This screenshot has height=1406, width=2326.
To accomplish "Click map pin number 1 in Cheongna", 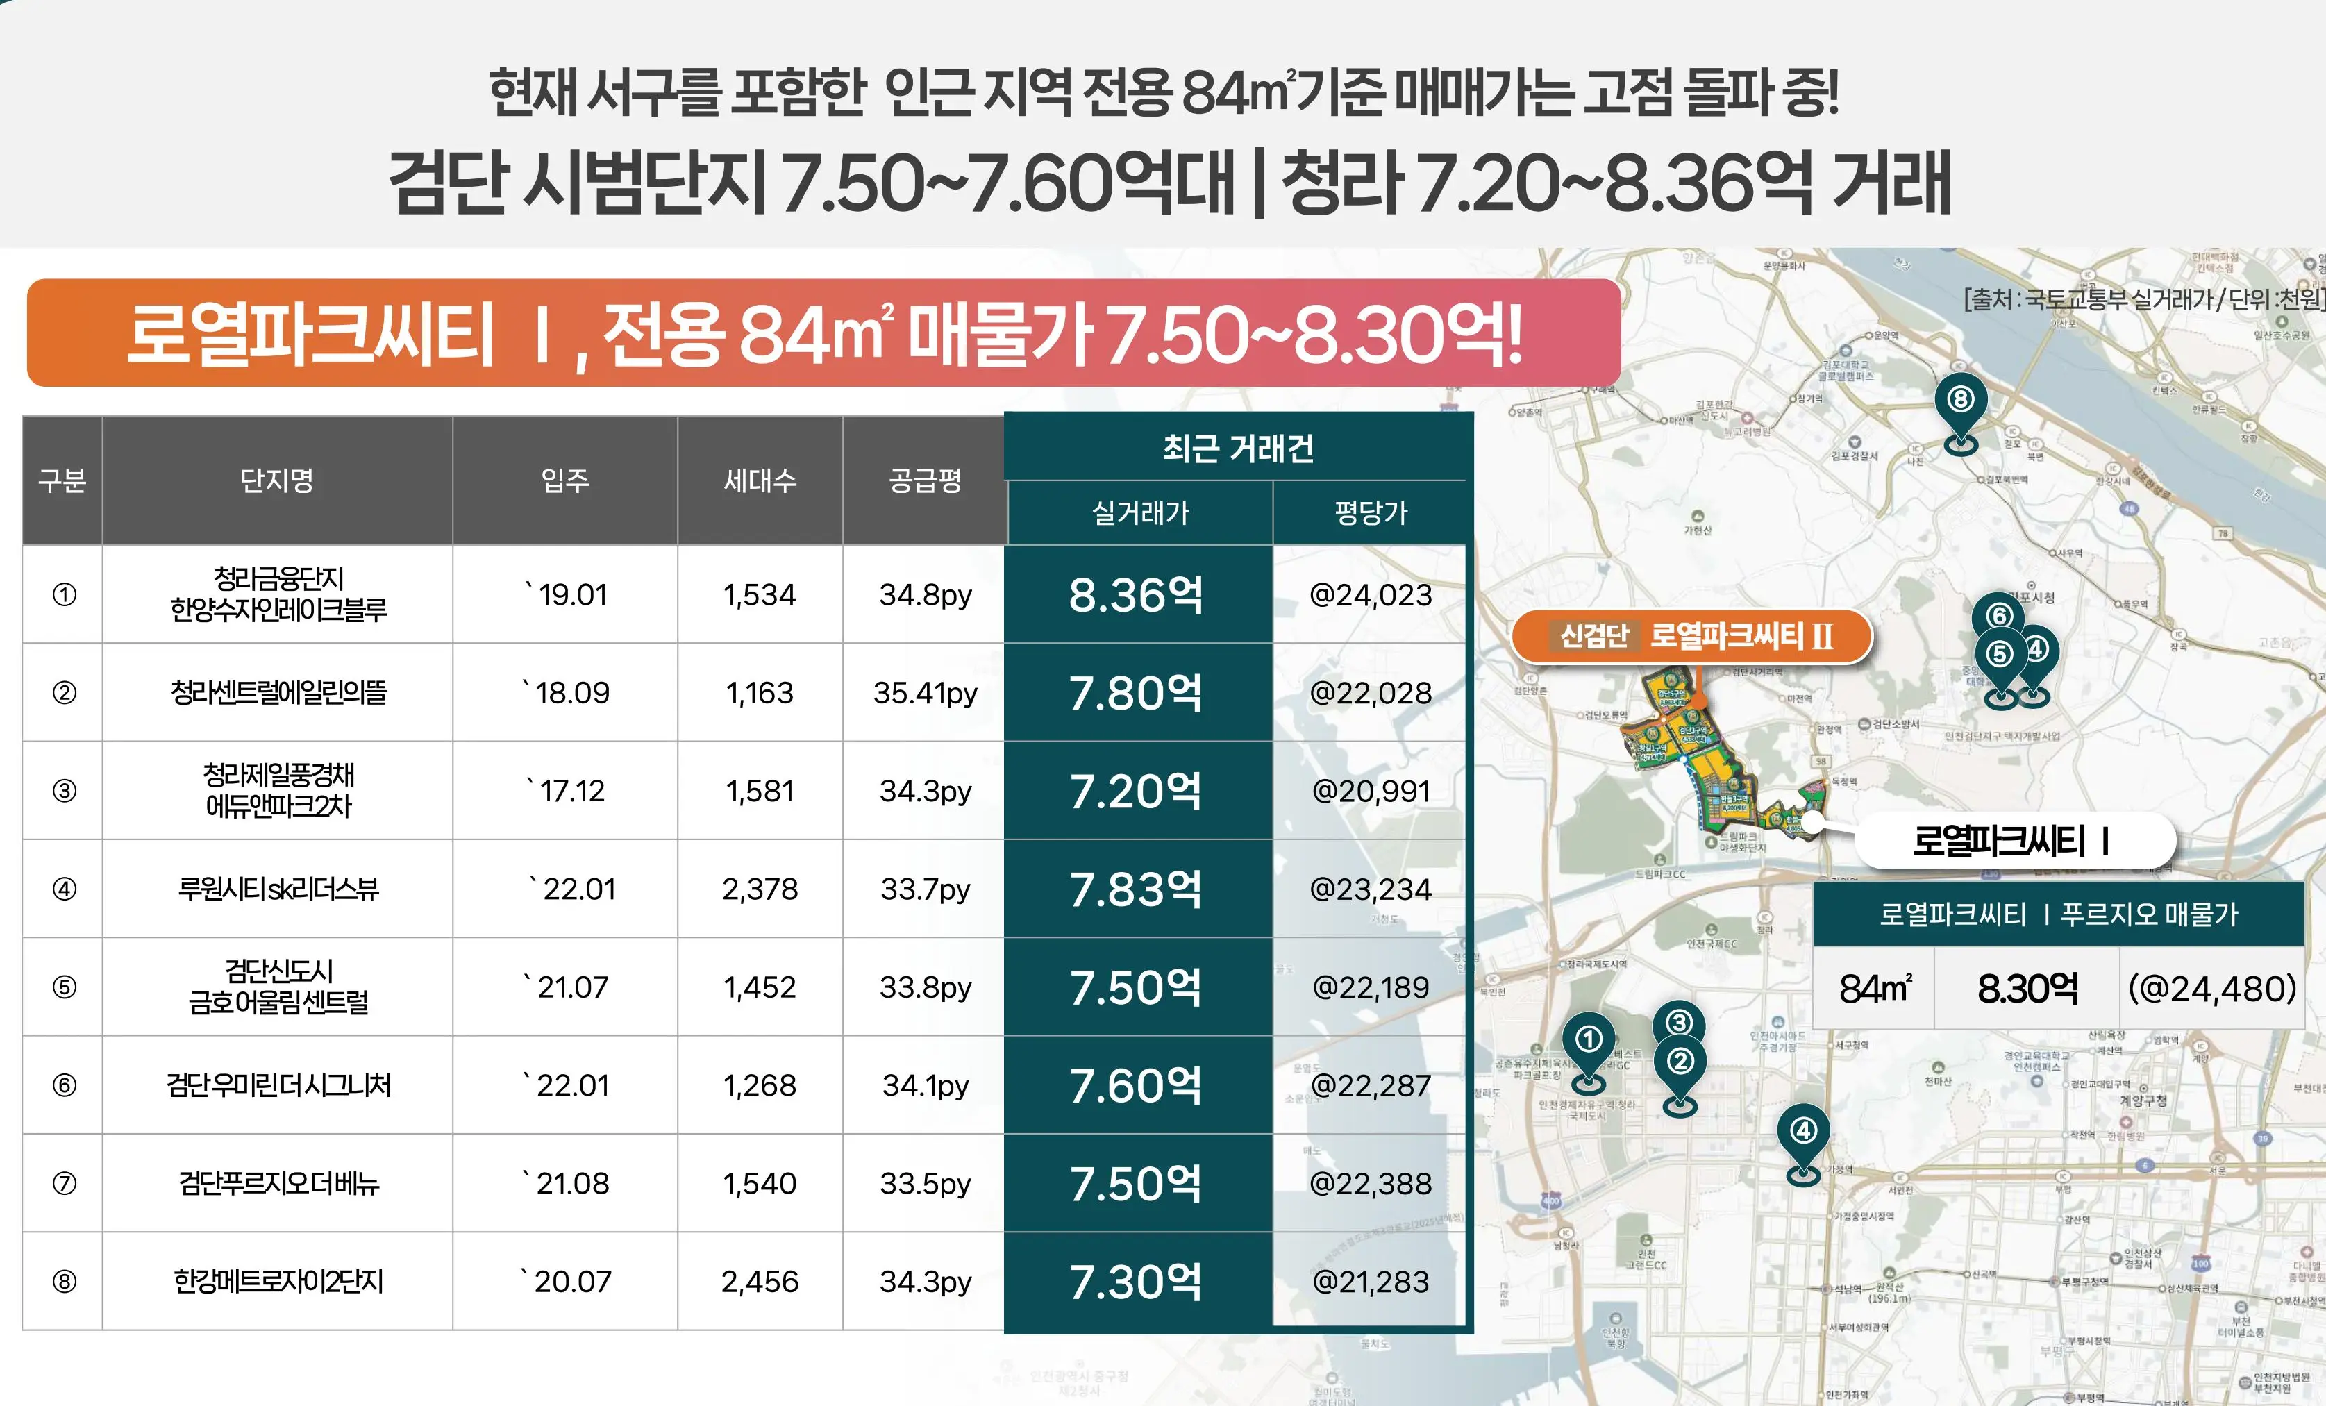I will coord(1589,1041).
